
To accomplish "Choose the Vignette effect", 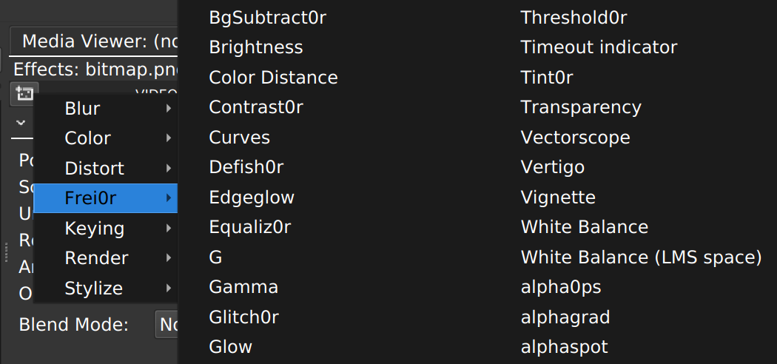I will [558, 197].
